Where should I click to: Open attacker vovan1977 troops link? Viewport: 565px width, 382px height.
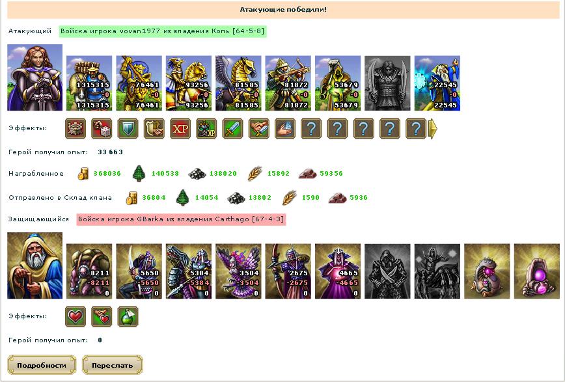click(163, 31)
